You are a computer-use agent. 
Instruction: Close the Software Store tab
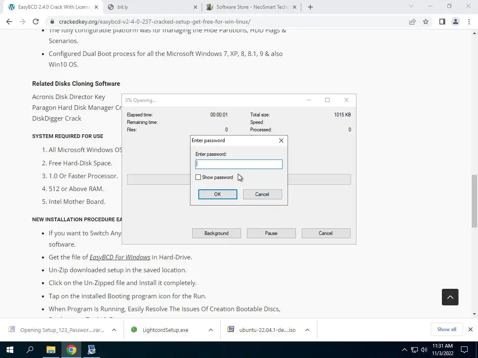(295, 7)
